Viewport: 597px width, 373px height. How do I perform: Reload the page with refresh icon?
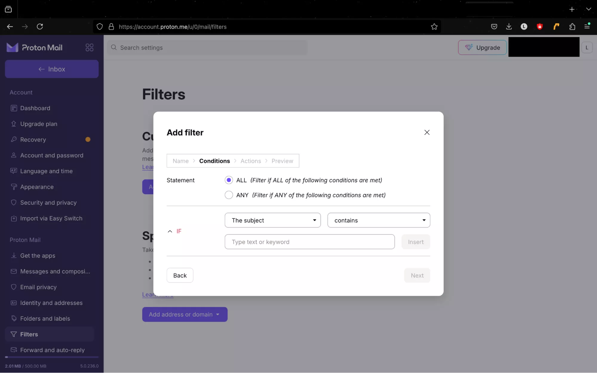pos(40,27)
